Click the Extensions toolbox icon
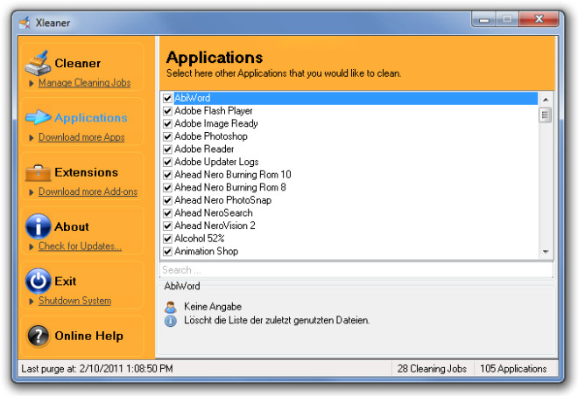Image resolution: width=578 pixels, height=396 pixels. 38,172
